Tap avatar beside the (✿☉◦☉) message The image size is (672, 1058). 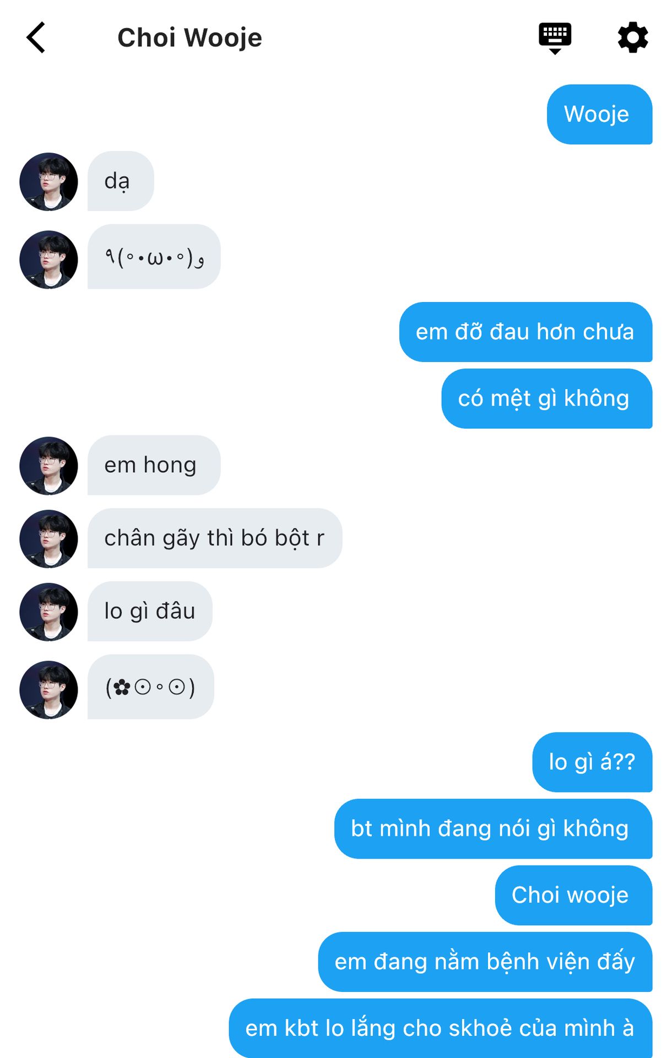[48, 689]
